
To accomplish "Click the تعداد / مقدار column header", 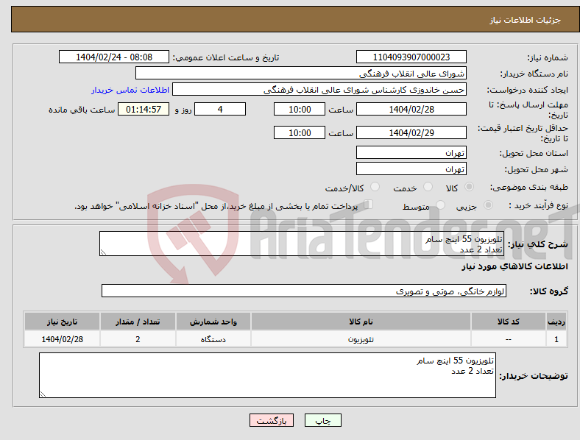I will 138,322.
